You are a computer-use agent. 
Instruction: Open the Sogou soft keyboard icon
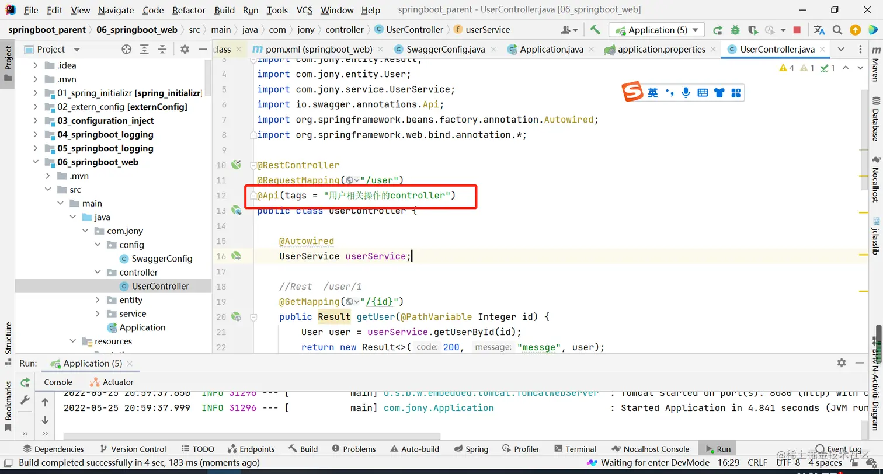click(x=703, y=92)
